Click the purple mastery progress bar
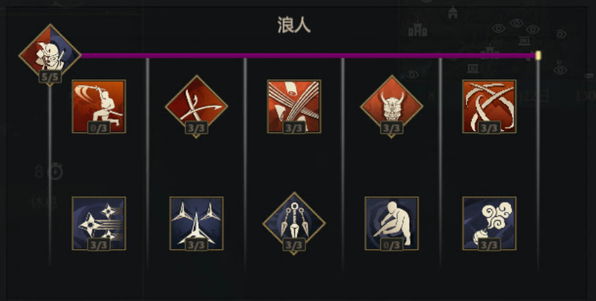The image size is (596, 301). click(x=308, y=55)
